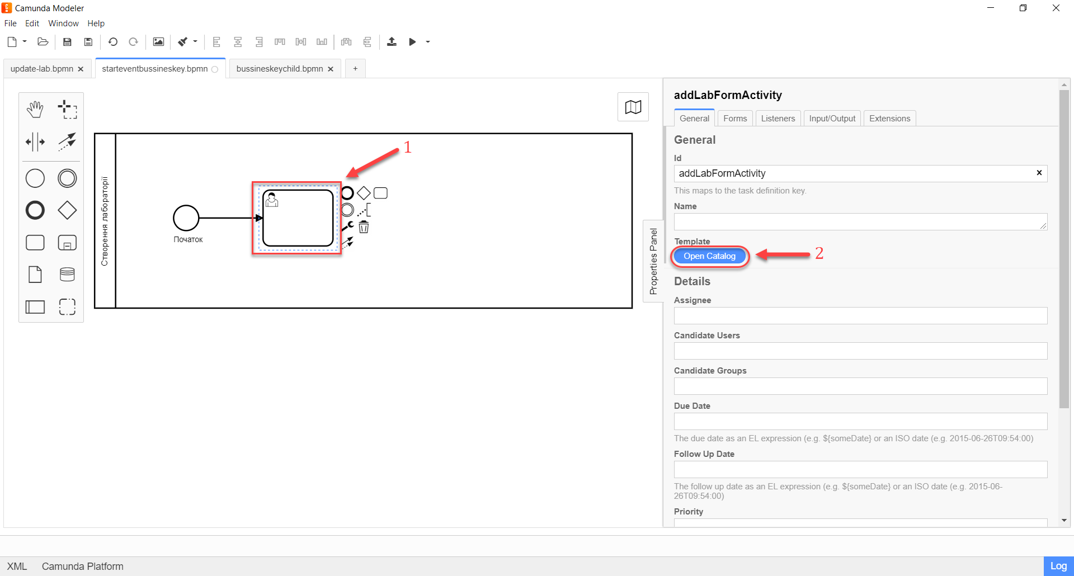Append text annotation from context pad

point(364,210)
